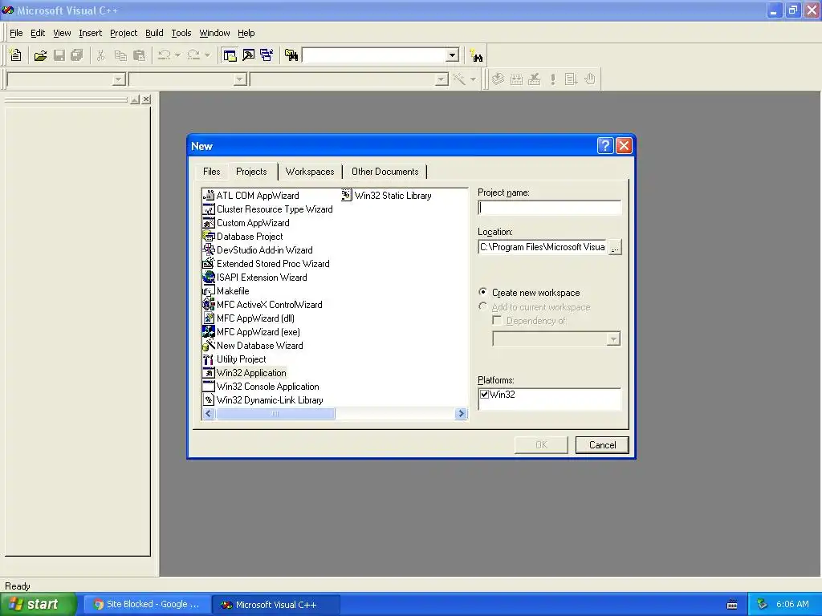Click the Redo toolbar icon

point(193,55)
